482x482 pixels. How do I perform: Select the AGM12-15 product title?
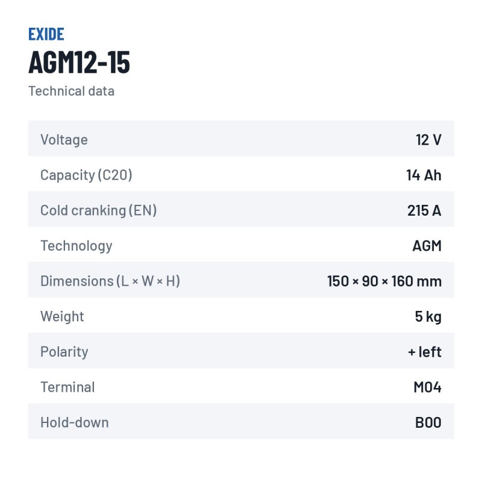[x=80, y=63]
